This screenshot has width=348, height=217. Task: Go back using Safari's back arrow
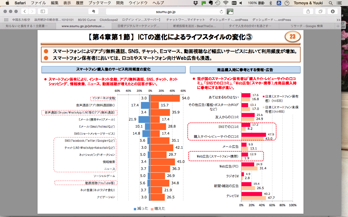25,11
